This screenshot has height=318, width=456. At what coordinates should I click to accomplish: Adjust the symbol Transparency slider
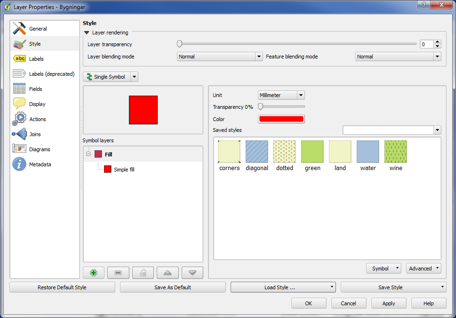coord(261,107)
